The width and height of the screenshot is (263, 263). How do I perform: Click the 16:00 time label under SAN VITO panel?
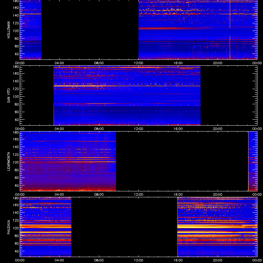click(178, 129)
